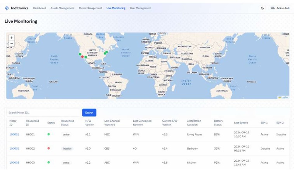Click the Inditronics logo icon

[x=7, y=8]
